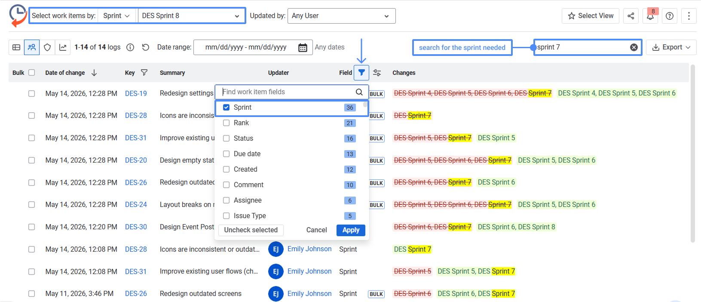Screen dimensions: 701x302
Task: Switch to users grouped view icon
Action: point(32,47)
